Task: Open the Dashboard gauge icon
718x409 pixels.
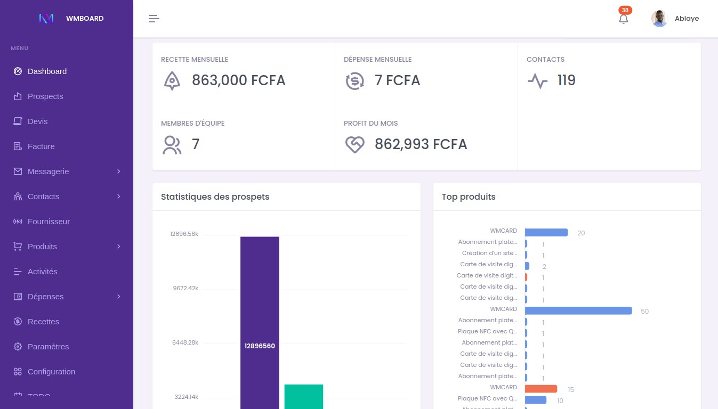Action: (x=18, y=71)
